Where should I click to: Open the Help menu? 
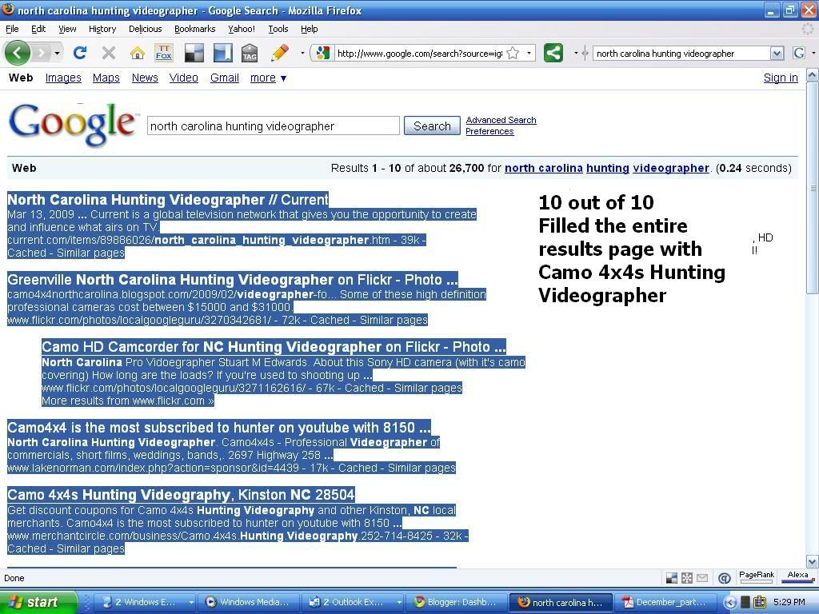pos(310,29)
